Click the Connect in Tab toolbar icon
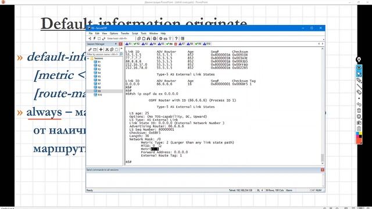 pos(99,38)
